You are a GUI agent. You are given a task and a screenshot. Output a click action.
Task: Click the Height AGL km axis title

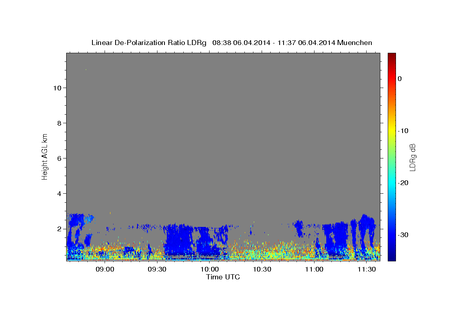[x=45, y=156]
